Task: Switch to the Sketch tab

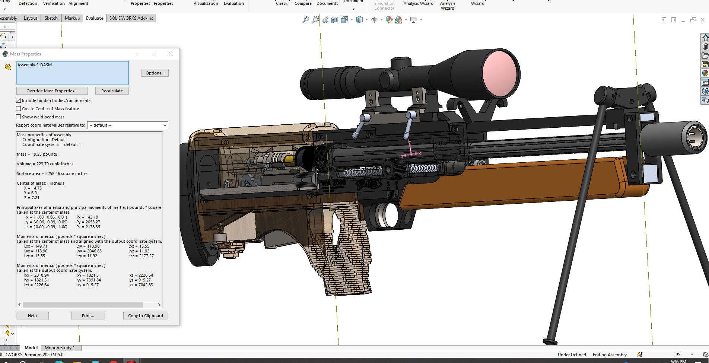Action: [51, 18]
